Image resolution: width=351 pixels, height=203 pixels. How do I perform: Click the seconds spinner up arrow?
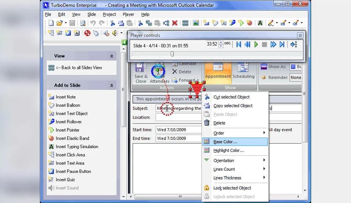tap(221, 42)
